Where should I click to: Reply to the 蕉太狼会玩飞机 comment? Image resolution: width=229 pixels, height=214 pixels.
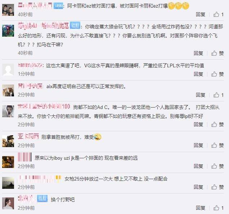tap(198, 53)
